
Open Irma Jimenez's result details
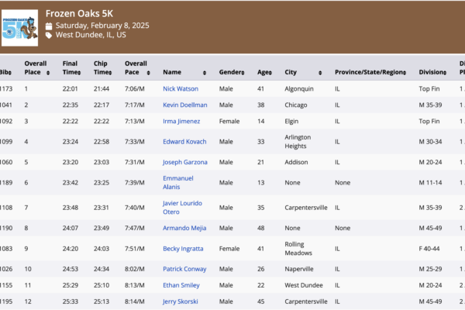(181, 122)
